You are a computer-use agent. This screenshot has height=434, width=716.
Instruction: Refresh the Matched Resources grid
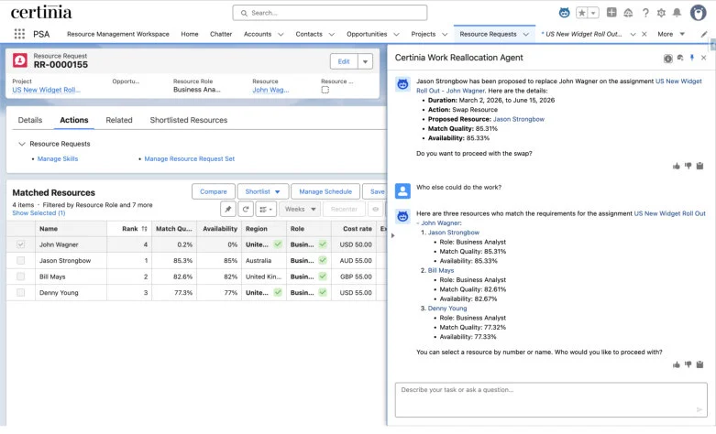246,209
